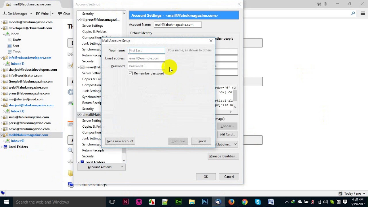Click Cancel in Mail Account Setup dialog
The height and width of the screenshot is (207, 368).
click(x=201, y=141)
